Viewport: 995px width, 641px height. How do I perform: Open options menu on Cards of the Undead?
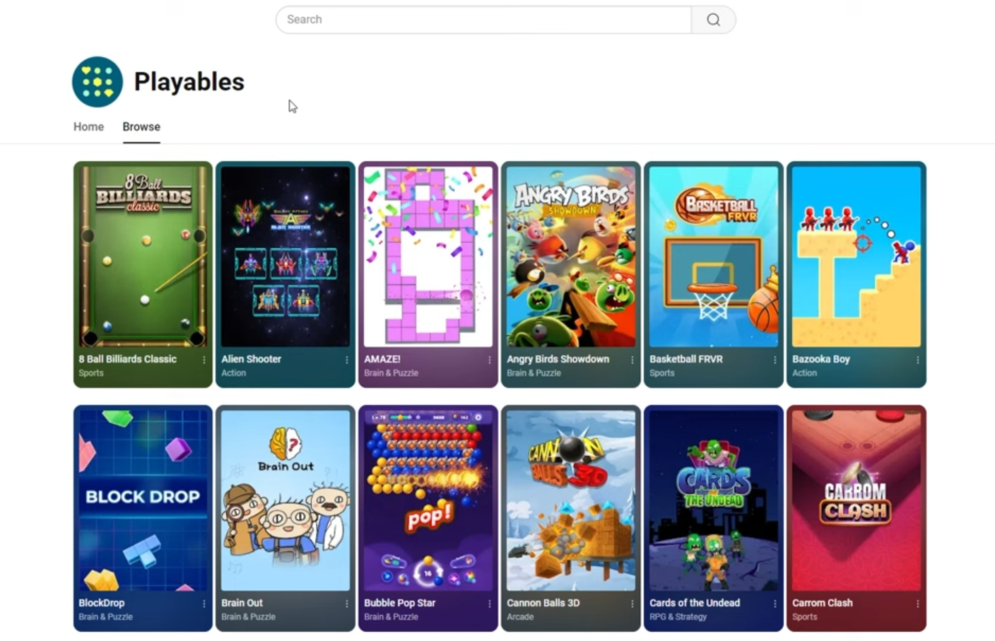(x=775, y=604)
